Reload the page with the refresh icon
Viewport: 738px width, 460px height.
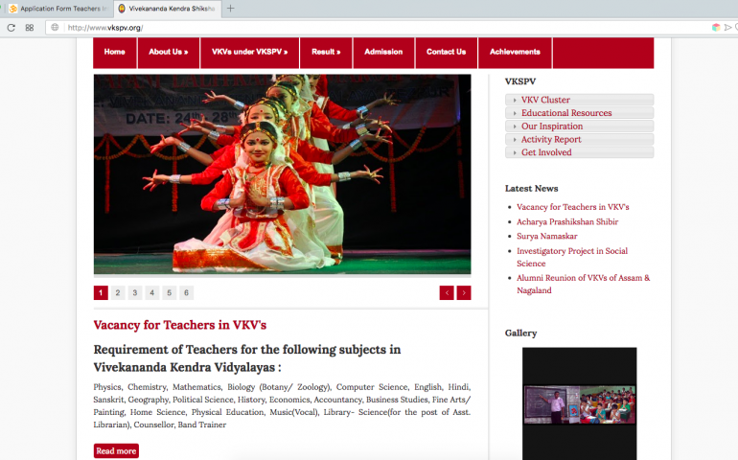pyautogui.click(x=11, y=27)
